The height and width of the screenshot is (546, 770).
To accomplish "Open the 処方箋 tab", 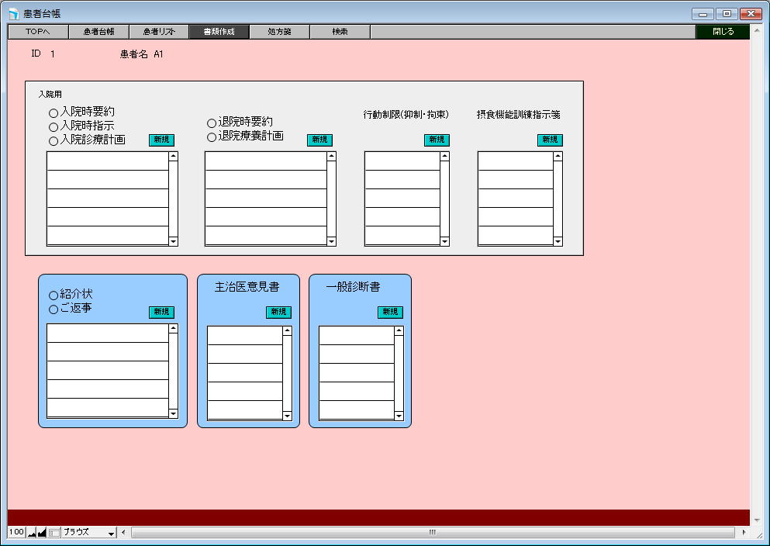I will (279, 32).
